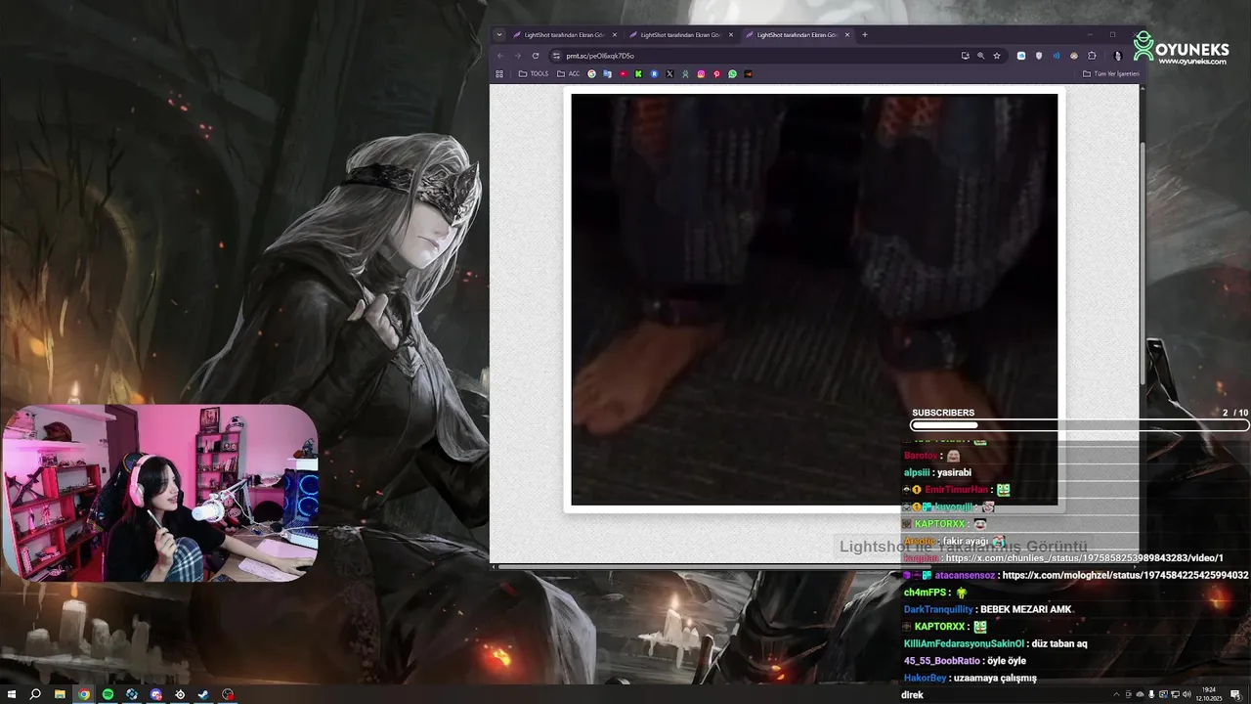1251x704 pixels.
Task: Open the X bookmark
Action: [x=669, y=74]
